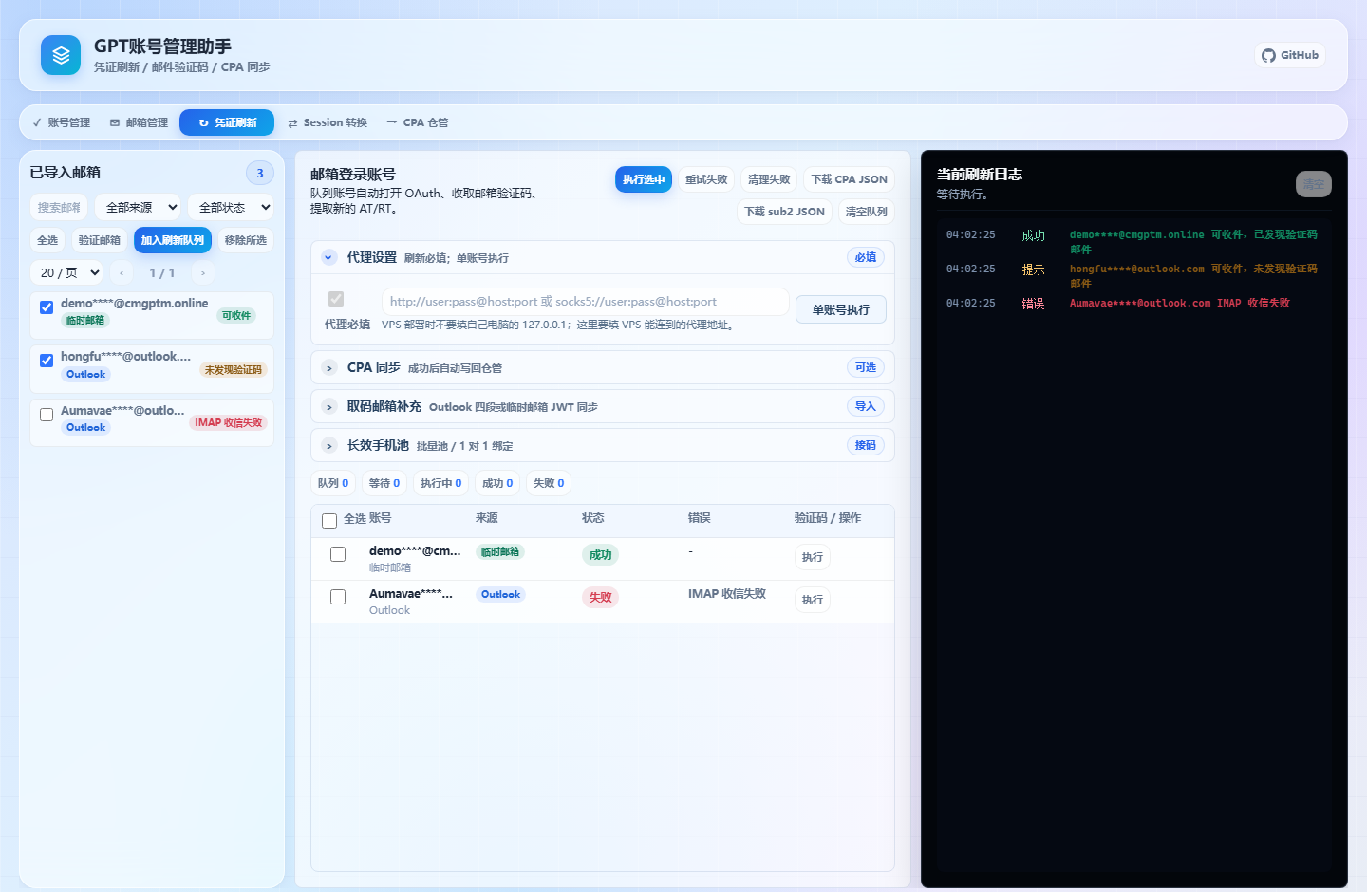Click the 加入刷新队列 button
Screen dimensions: 1367x892
pyautogui.click(x=173, y=240)
